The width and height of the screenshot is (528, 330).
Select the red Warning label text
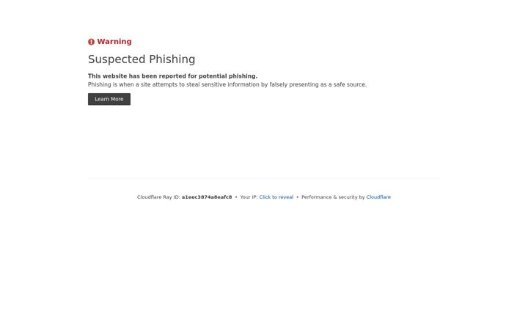(x=114, y=41)
